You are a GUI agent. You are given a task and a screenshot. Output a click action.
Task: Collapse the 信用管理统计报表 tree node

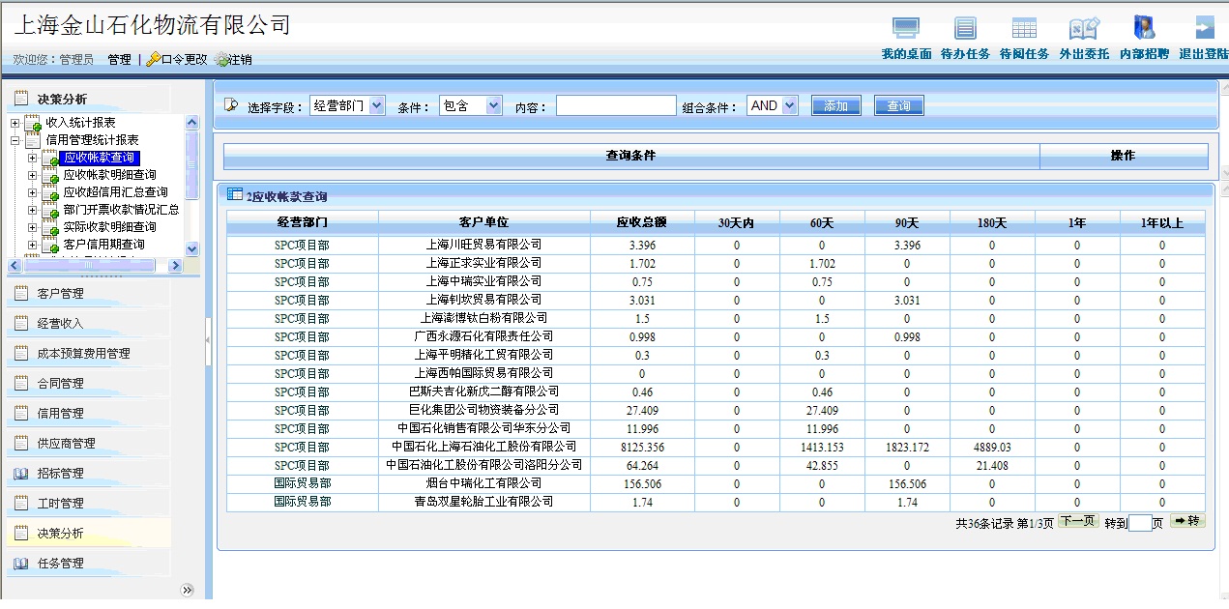15,141
